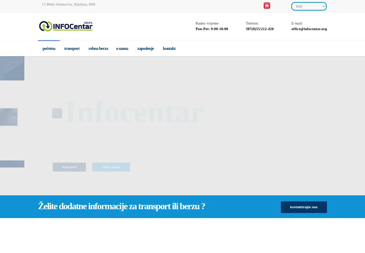Viewport: 365px width, 253px height.
Task: Click the kontaktirajte nas button
Action: (304, 207)
